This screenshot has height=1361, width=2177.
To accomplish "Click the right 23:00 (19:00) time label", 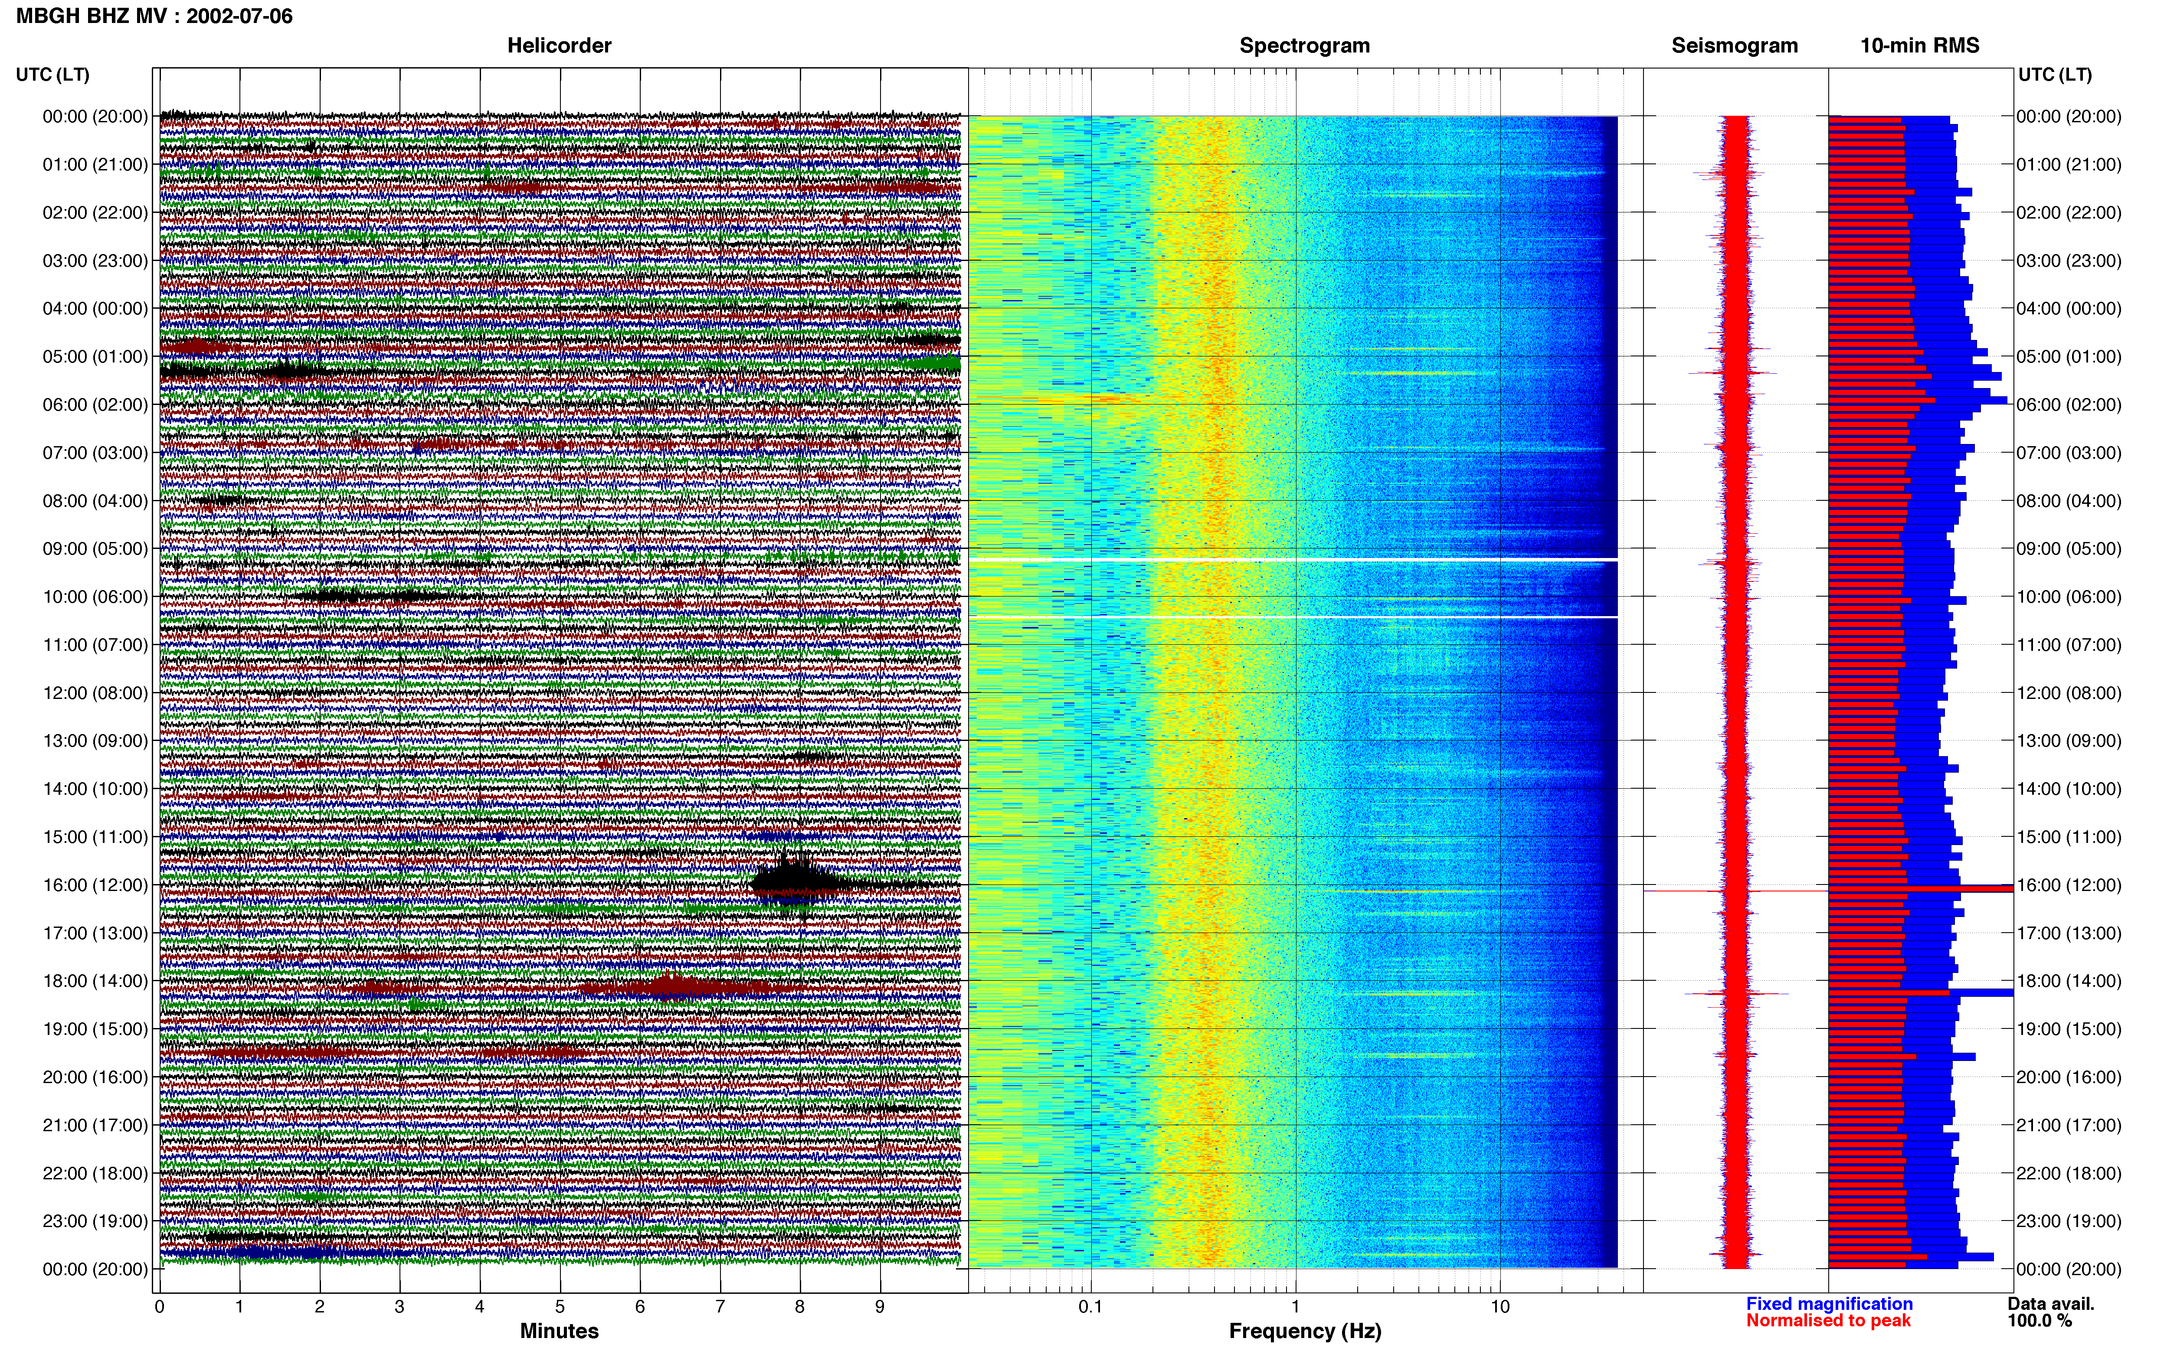I will 2069,1221.
